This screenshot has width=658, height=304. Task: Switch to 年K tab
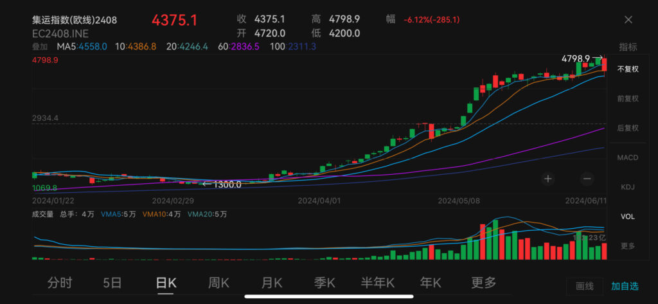pos(431,283)
